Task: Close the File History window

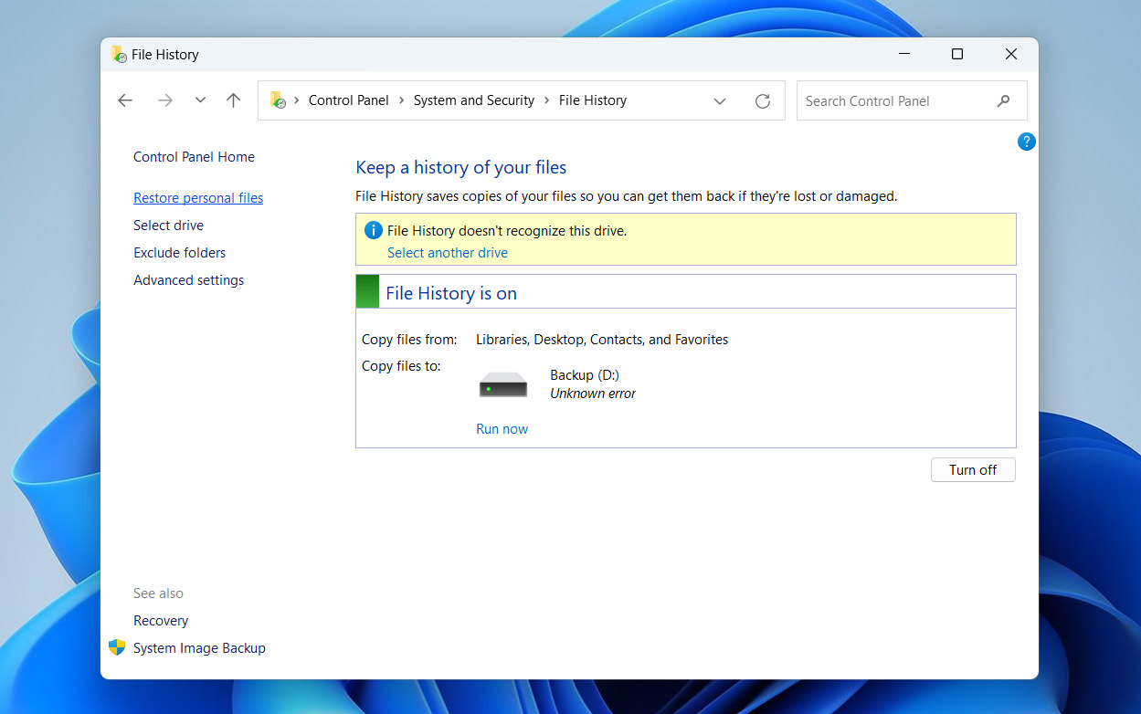Action: tap(1011, 54)
